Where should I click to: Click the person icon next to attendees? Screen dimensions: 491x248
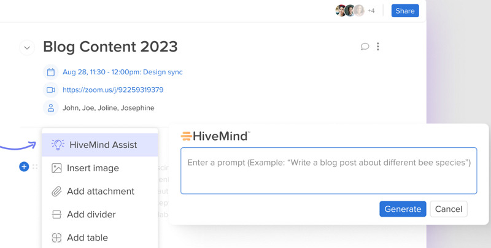[51, 108]
